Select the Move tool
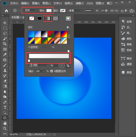The height and width of the screenshot is (137, 136). [x=5, y=23]
